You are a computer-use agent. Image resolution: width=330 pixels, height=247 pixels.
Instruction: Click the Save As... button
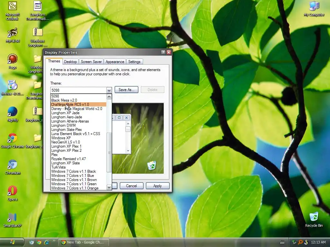click(x=126, y=90)
